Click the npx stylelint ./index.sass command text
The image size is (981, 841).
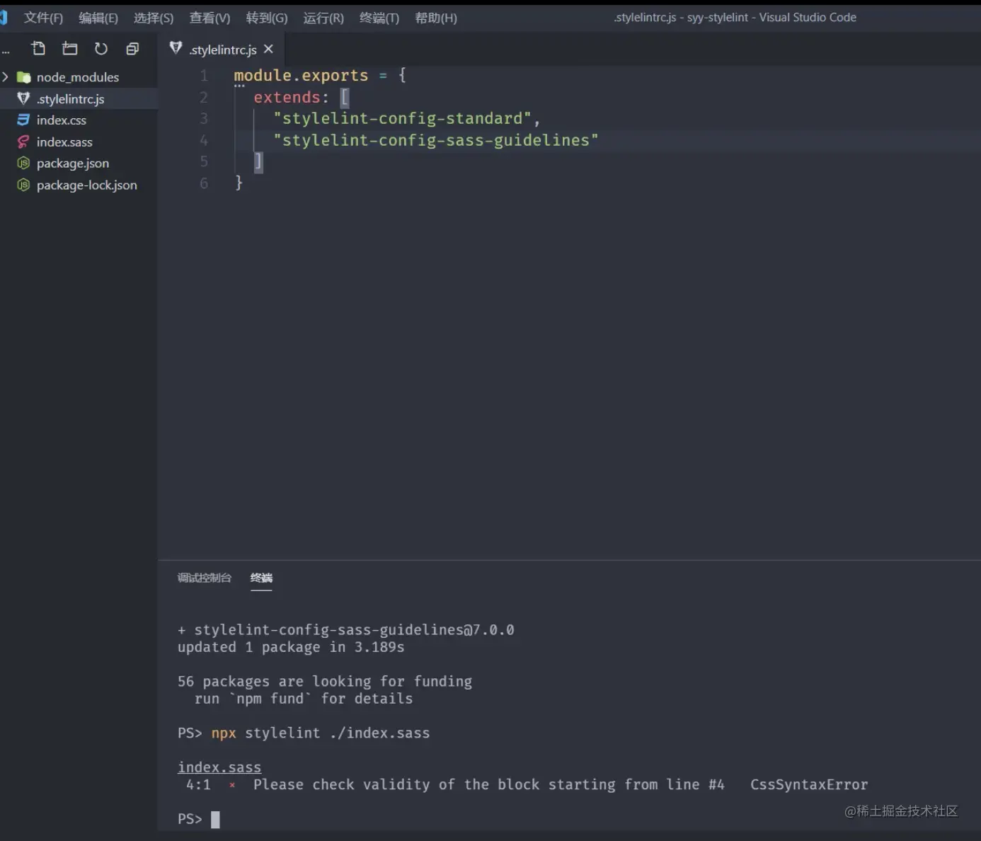(x=320, y=733)
